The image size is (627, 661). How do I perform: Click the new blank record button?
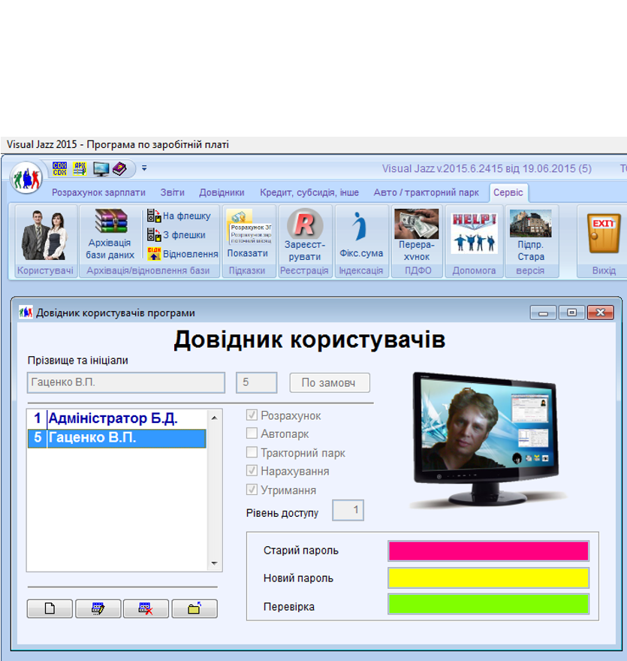(50, 608)
